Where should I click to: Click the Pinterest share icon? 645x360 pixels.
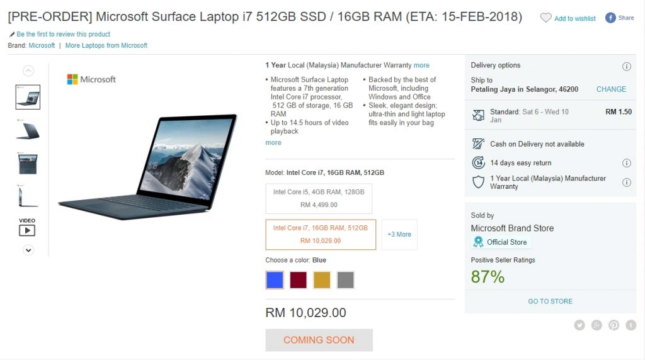point(614,325)
